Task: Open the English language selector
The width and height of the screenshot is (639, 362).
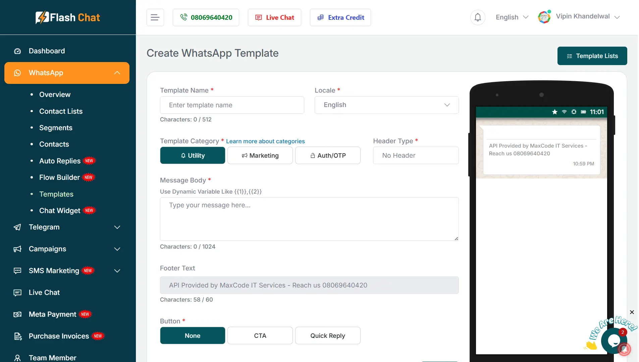Action: pos(512,17)
